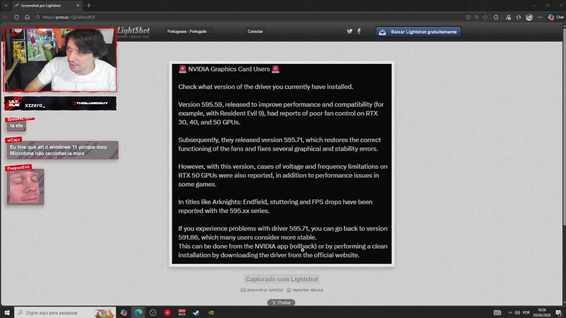The height and width of the screenshot is (318, 566).
Task: Open the Voice Meeter taskbar icon
Action: point(182,313)
